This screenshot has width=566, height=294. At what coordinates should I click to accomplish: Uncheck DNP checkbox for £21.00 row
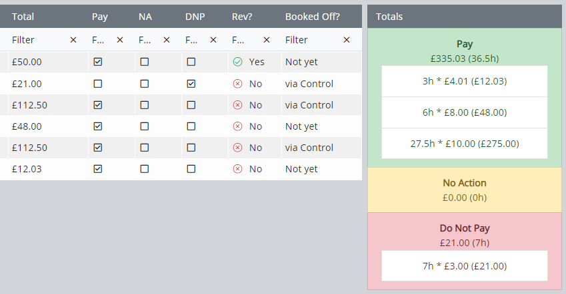coord(191,84)
